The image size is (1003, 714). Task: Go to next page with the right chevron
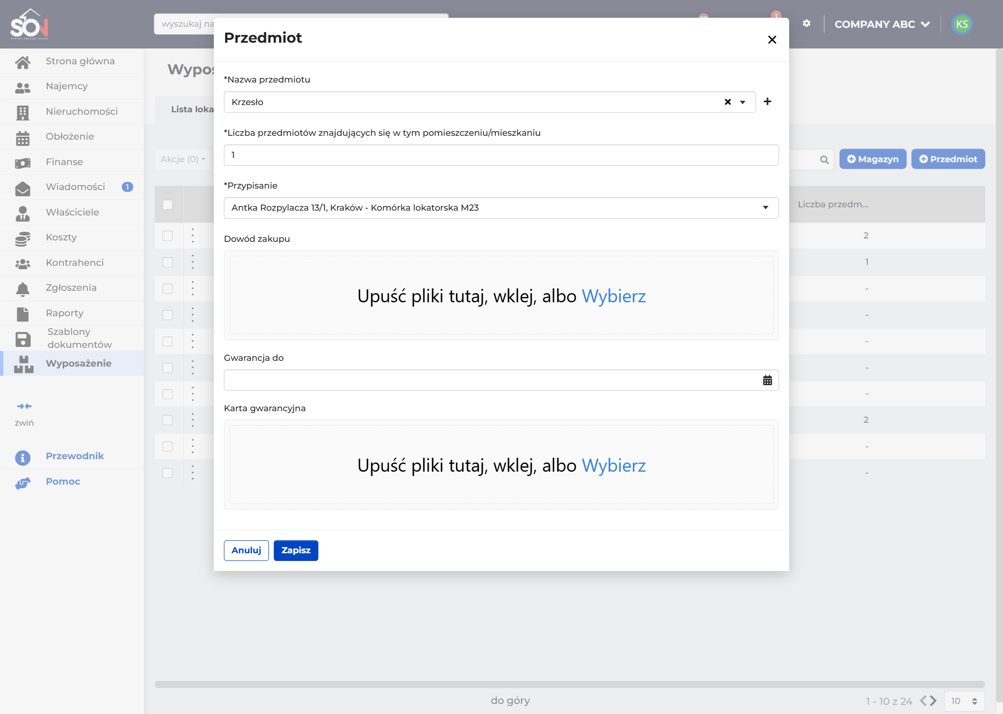(933, 701)
